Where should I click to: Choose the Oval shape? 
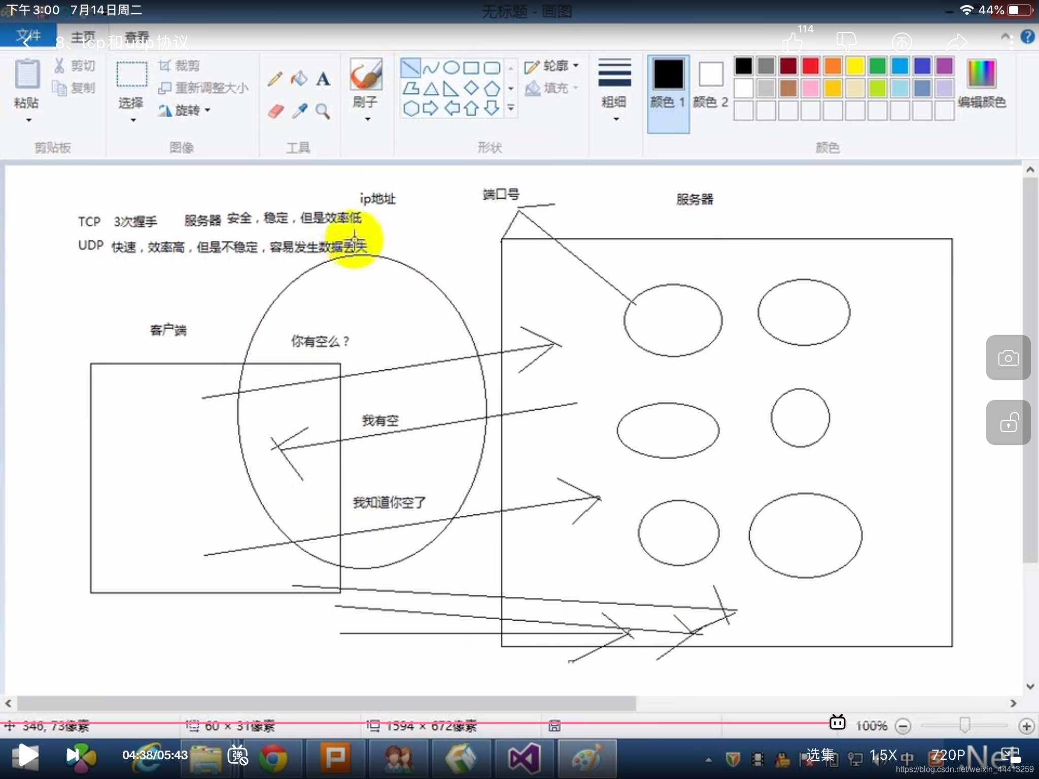tap(451, 67)
